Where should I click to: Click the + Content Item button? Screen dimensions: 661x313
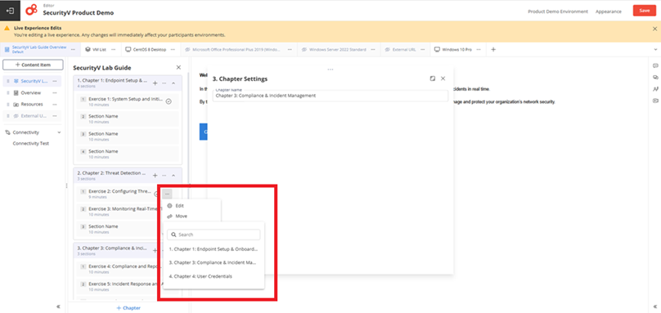[x=33, y=65]
